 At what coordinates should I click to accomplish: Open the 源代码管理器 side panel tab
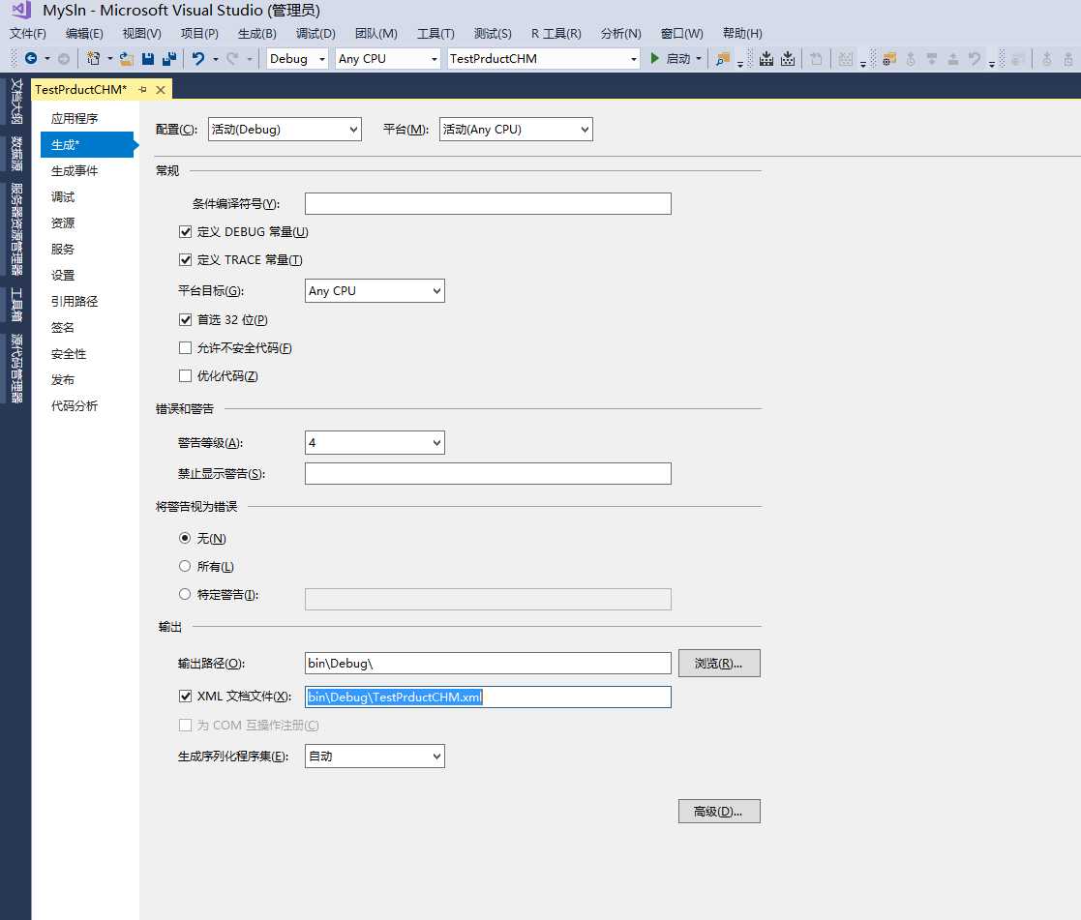(16, 369)
